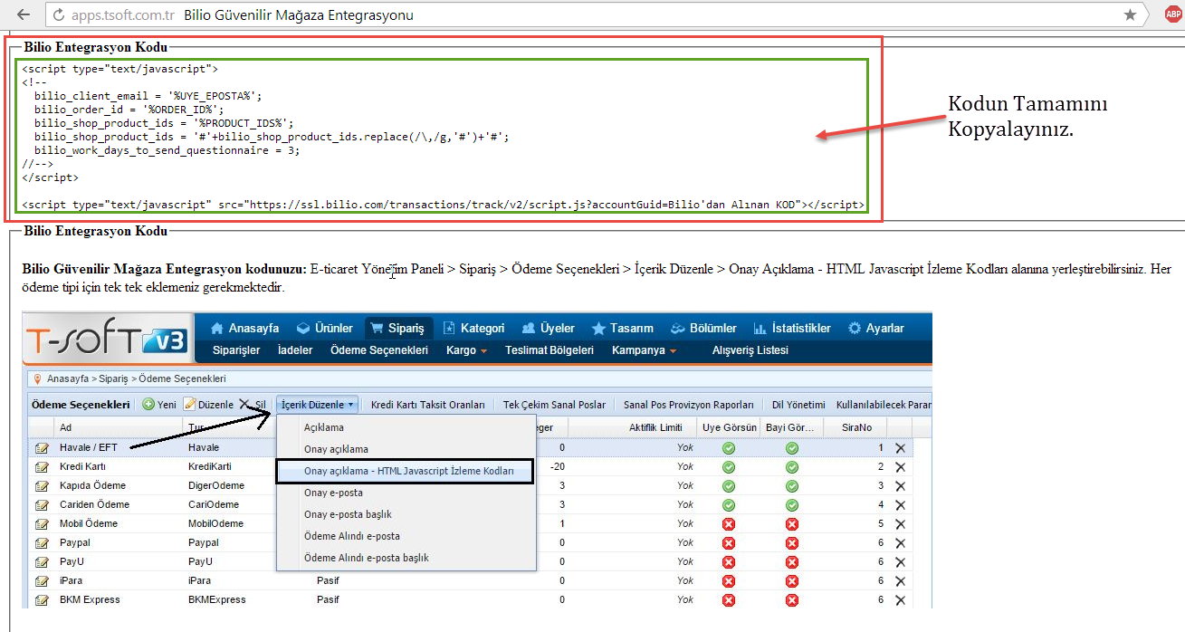1185x632 pixels.
Task: Open the edit icon on the Havale / EFT row
Action: [42, 448]
